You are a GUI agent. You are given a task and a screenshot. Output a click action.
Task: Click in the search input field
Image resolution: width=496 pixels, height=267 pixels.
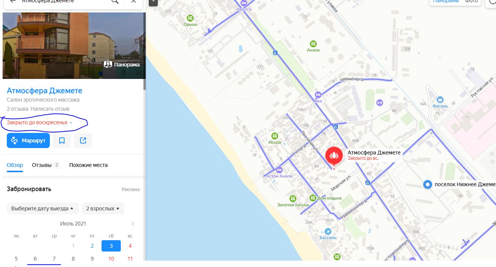64,1
